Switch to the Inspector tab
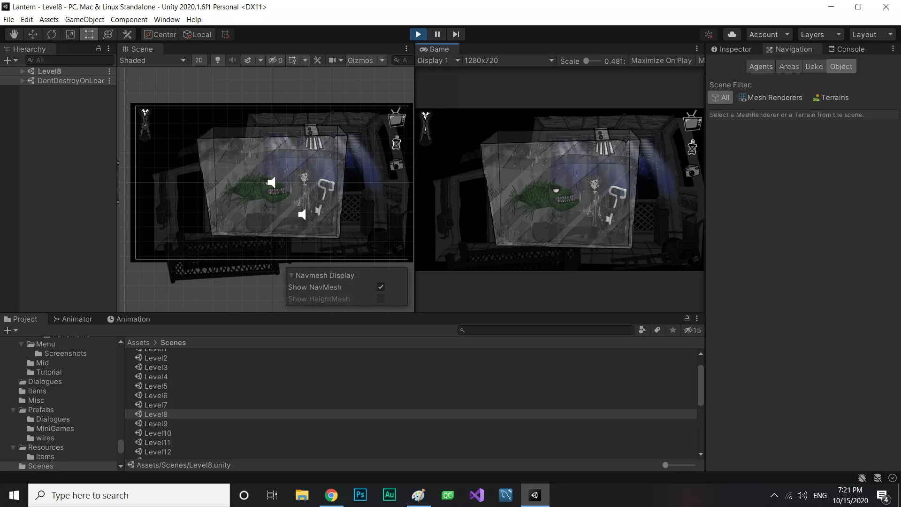Screen dimensions: 901x507 pos(731,49)
